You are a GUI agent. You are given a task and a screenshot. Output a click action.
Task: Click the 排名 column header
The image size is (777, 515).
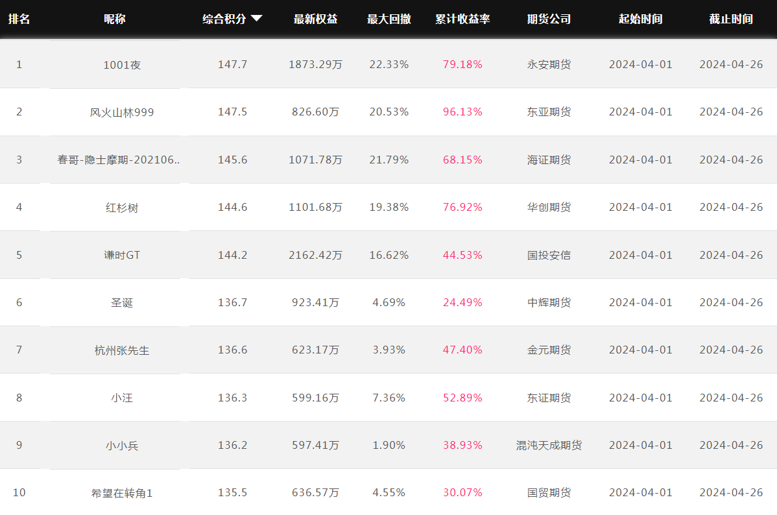[19, 19]
